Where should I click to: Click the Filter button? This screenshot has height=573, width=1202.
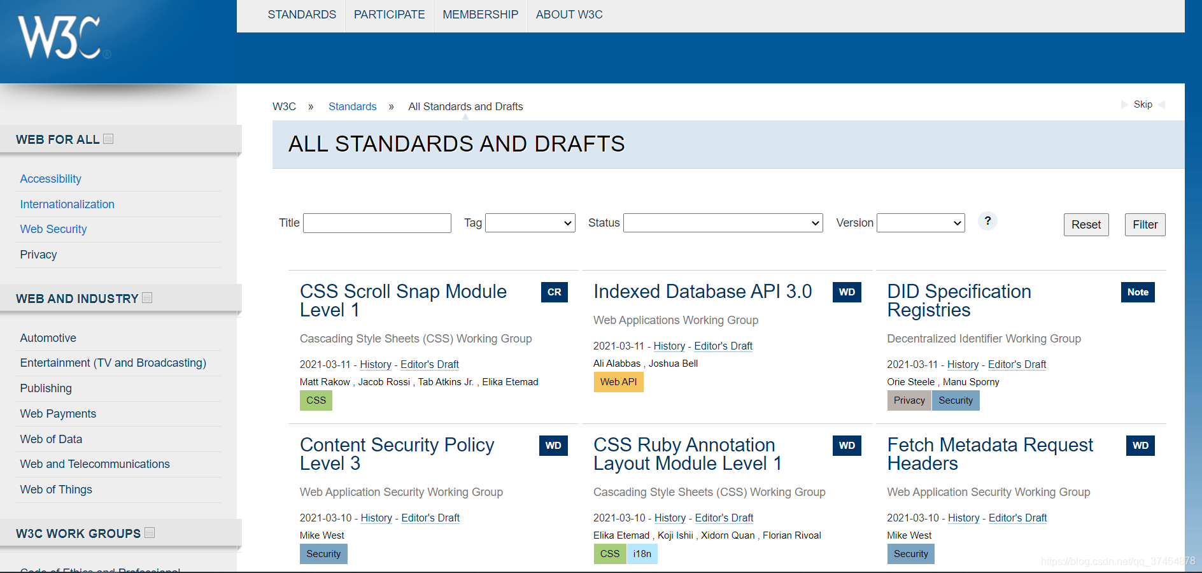pyautogui.click(x=1145, y=225)
